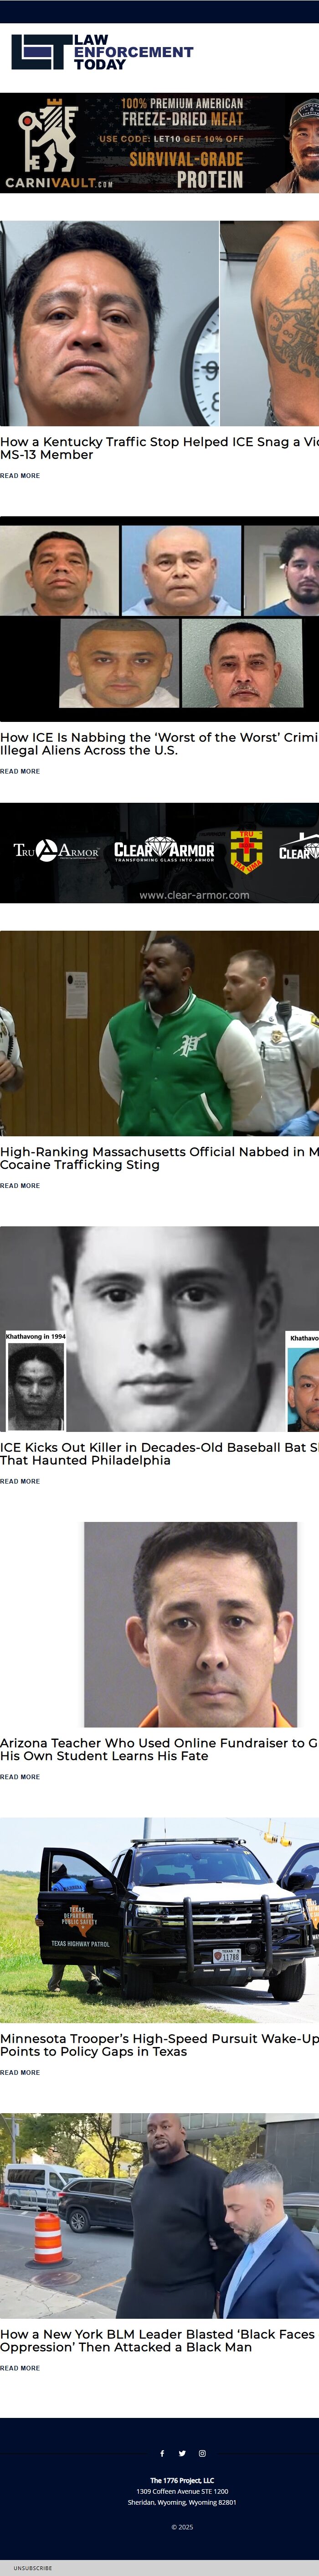
Task: Click the Texas Highway Patrol truck photo
Action: click(159, 1920)
